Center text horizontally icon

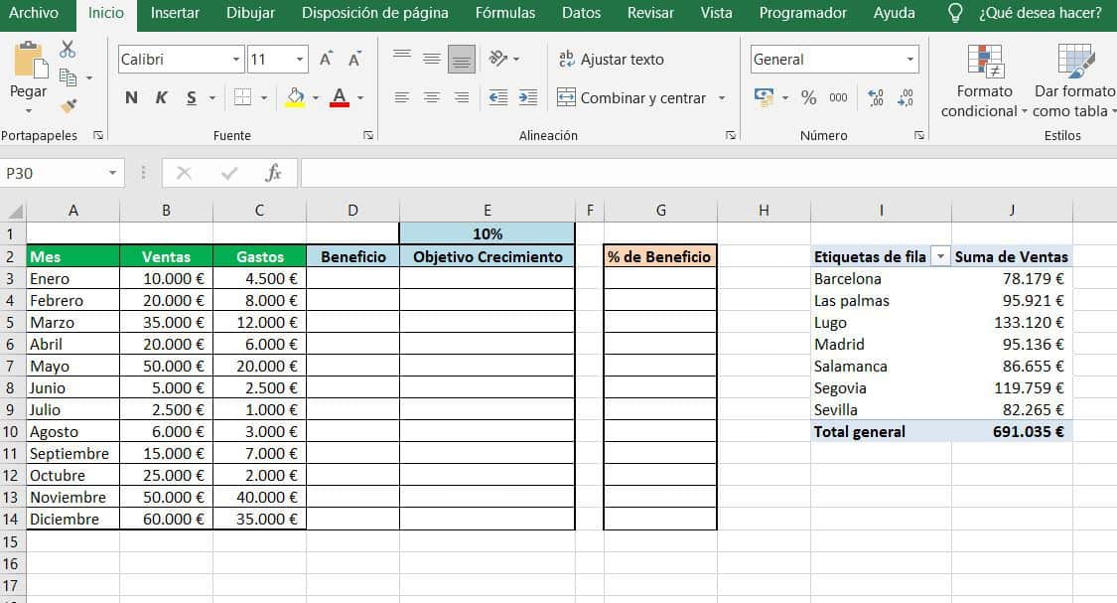coord(432,97)
